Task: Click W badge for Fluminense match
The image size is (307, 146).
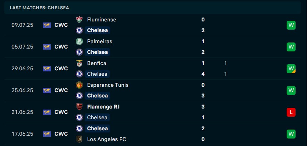Action: (291, 25)
